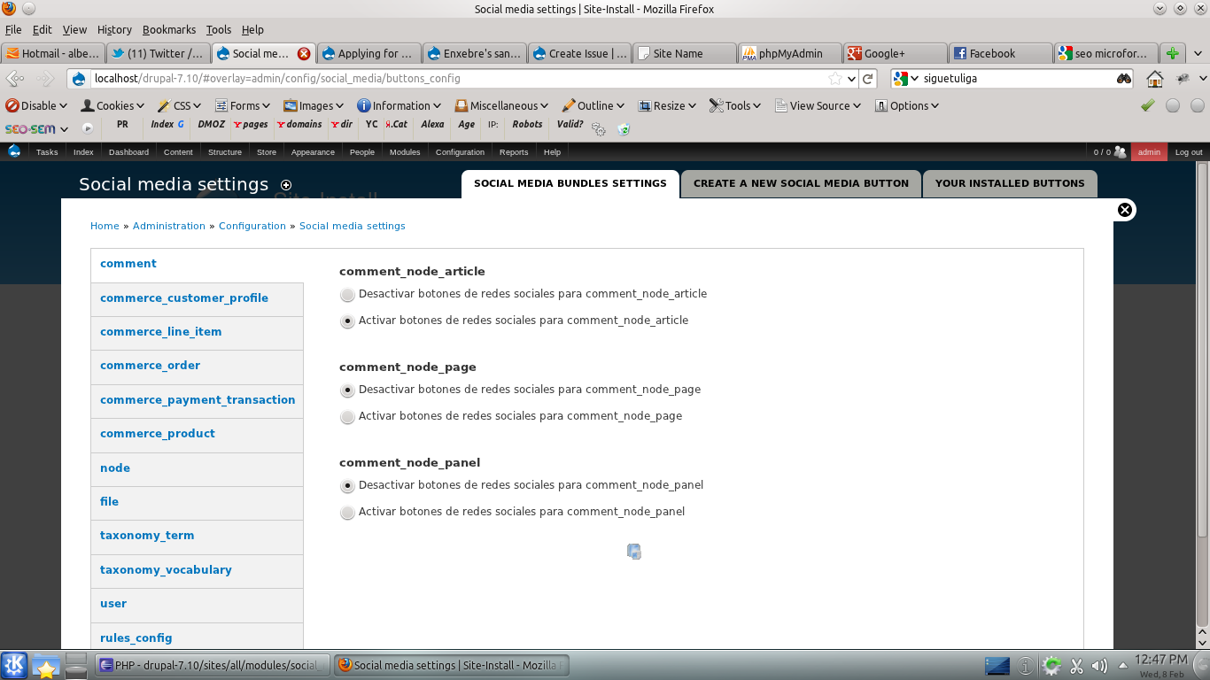Close the Social media settings browser tab
The height and width of the screenshot is (680, 1210).
click(304, 53)
